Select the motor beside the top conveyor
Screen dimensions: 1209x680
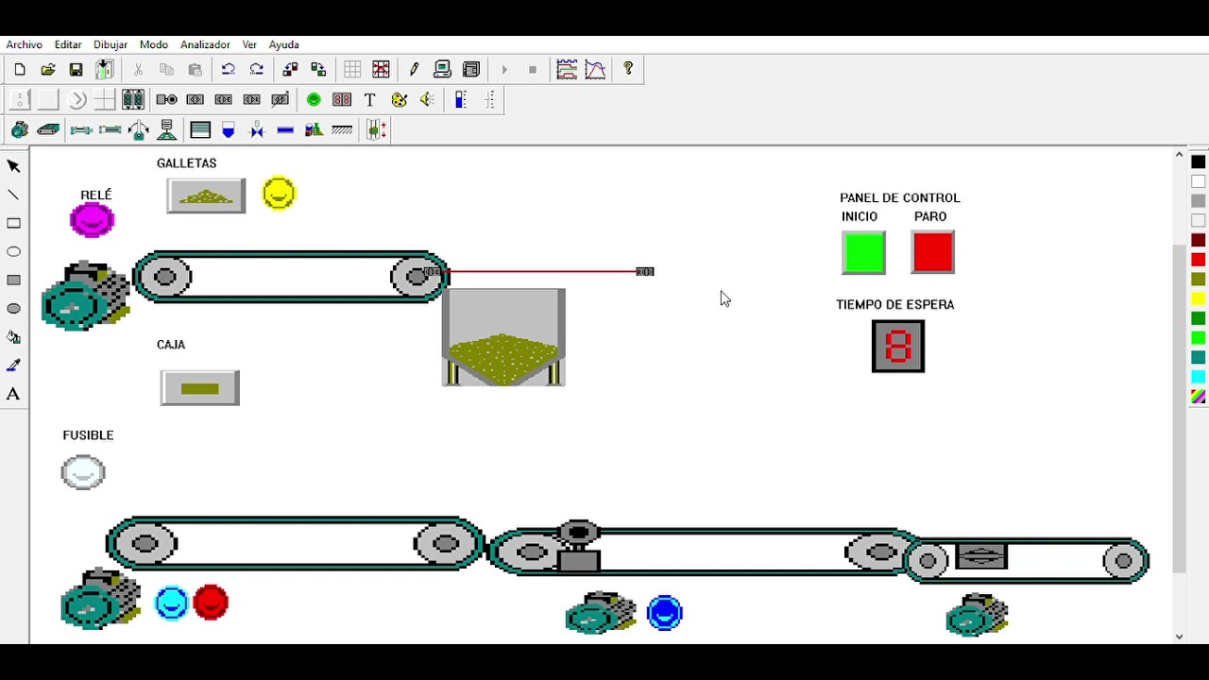(x=85, y=297)
